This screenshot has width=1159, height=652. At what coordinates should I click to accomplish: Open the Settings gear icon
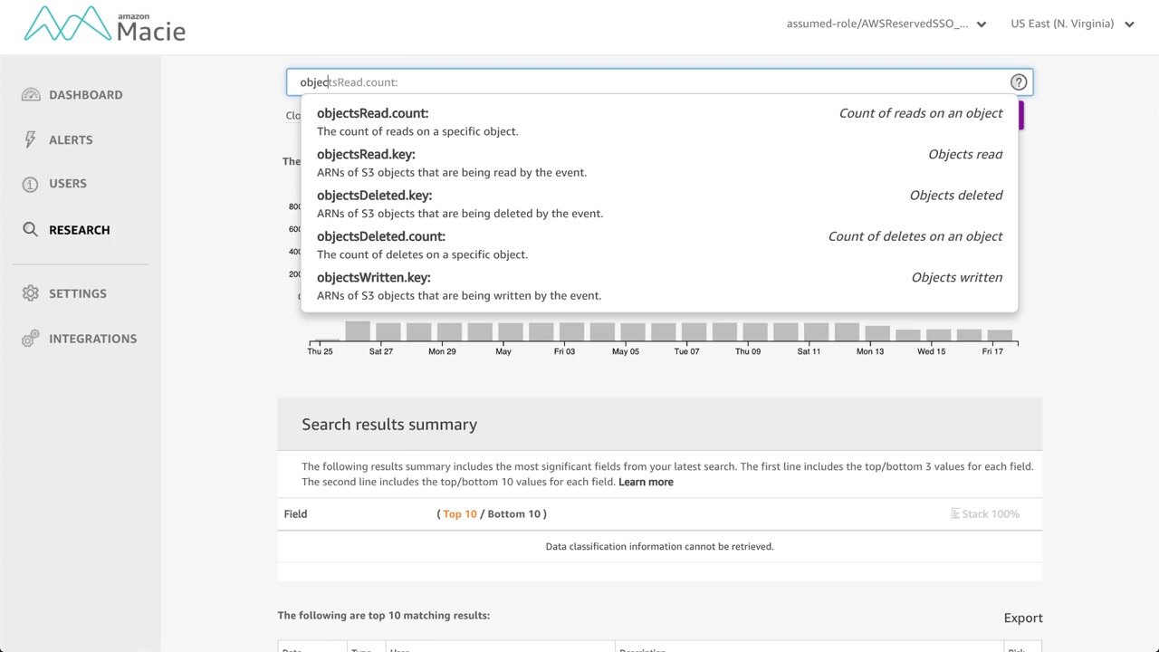click(31, 293)
